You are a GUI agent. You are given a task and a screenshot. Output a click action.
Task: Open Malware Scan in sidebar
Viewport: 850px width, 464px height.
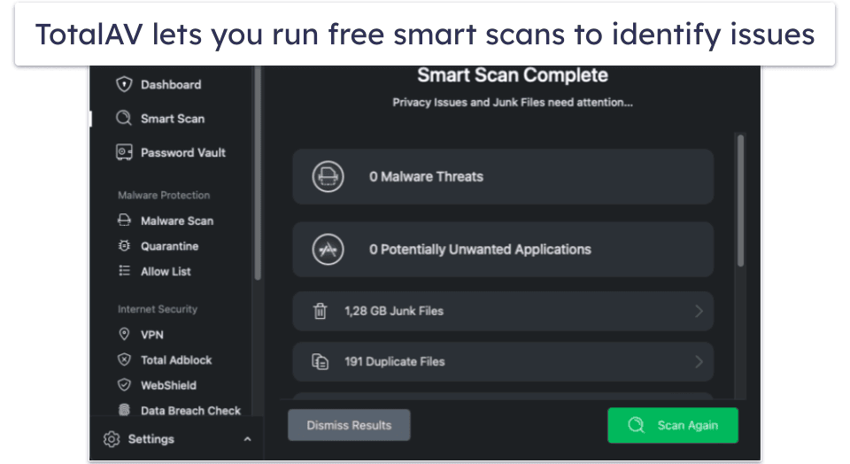(176, 220)
